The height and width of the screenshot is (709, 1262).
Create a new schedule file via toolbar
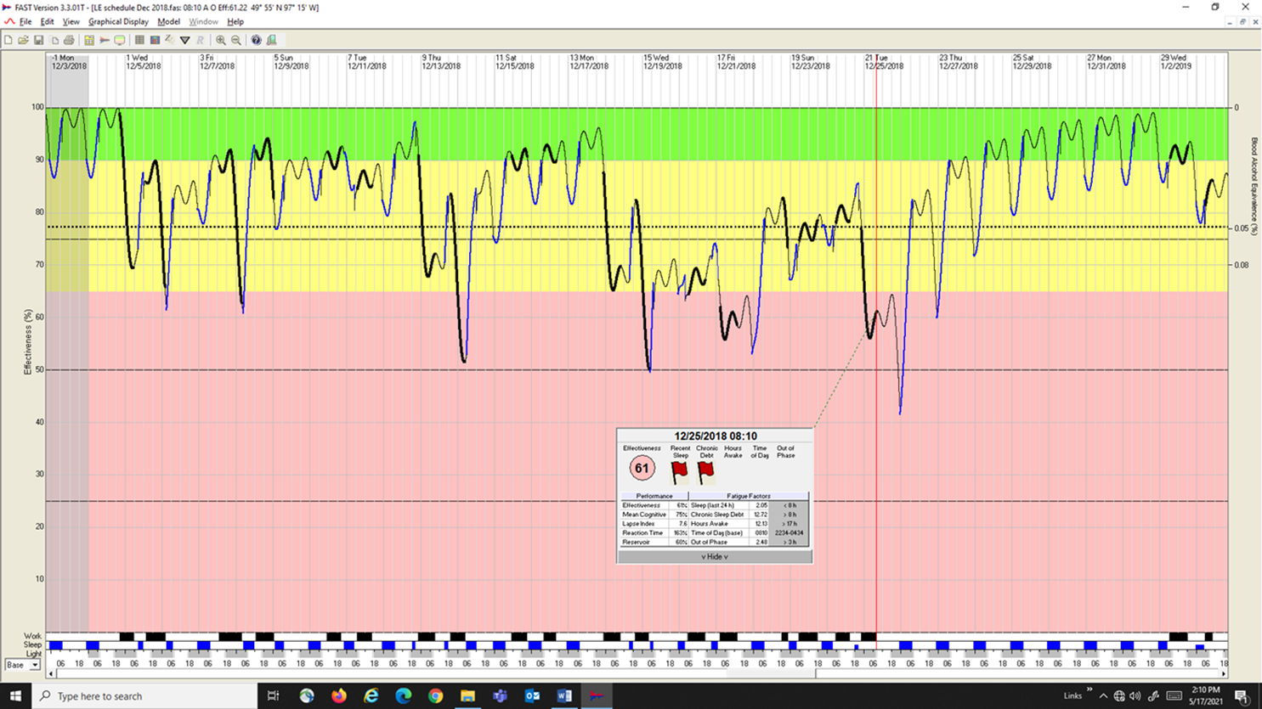tap(8, 40)
